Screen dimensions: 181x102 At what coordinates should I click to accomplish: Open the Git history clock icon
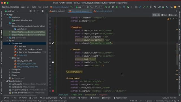click(151, 7)
